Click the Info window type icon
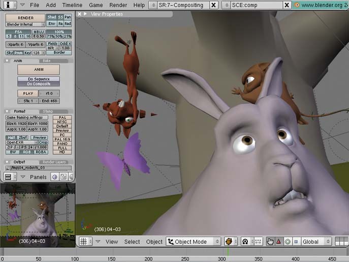This screenshot has height=262, width=349. 7,5
